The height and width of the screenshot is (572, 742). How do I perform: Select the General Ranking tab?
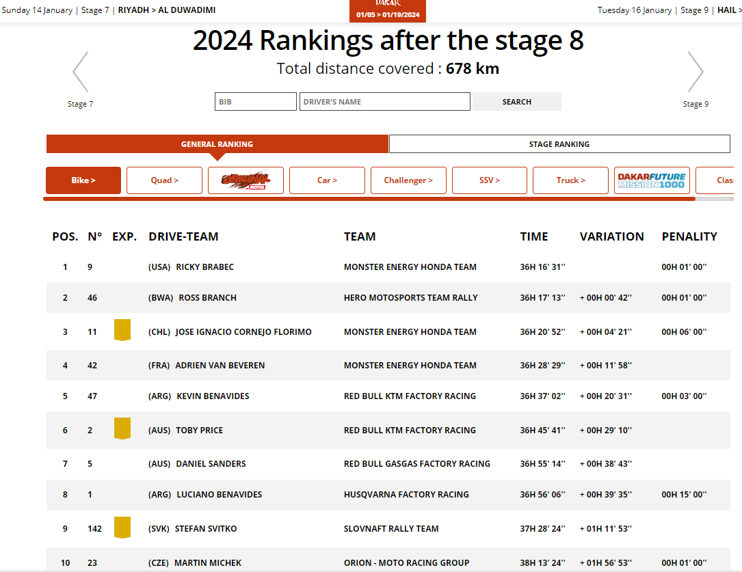(x=217, y=144)
